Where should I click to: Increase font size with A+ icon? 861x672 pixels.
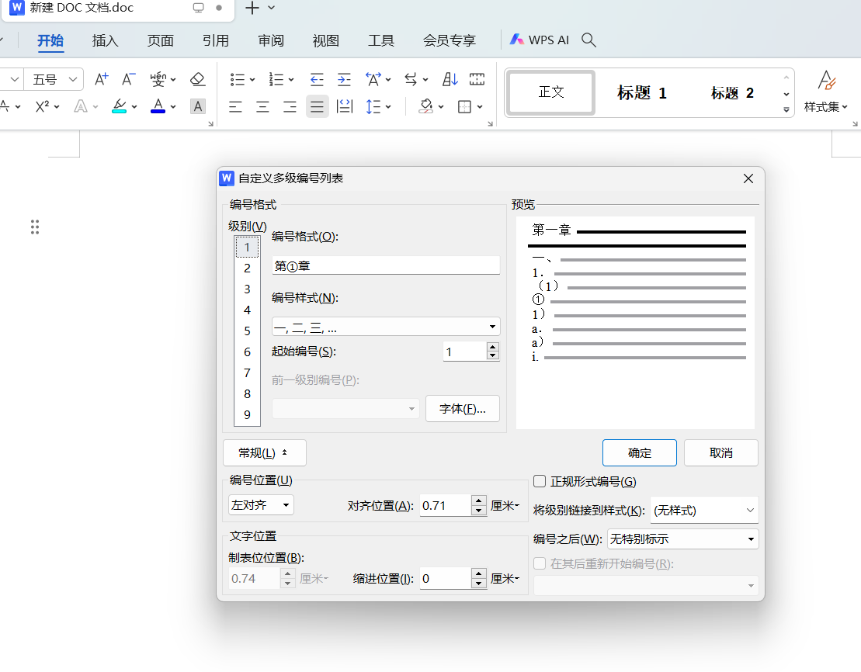(101, 80)
